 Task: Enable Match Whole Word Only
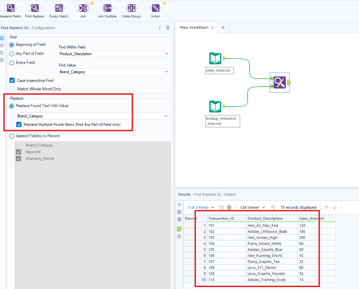click(x=12, y=89)
